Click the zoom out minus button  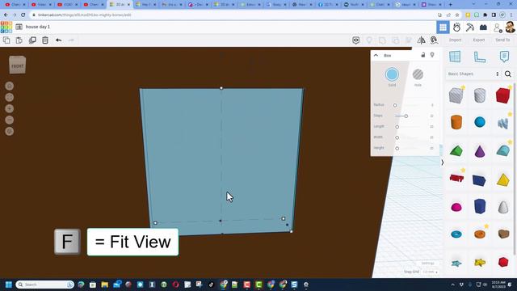coord(9,120)
